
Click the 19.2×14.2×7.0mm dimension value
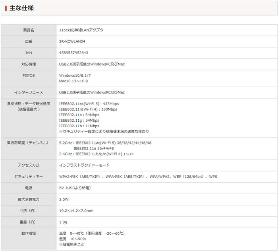(x=76, y=210)
